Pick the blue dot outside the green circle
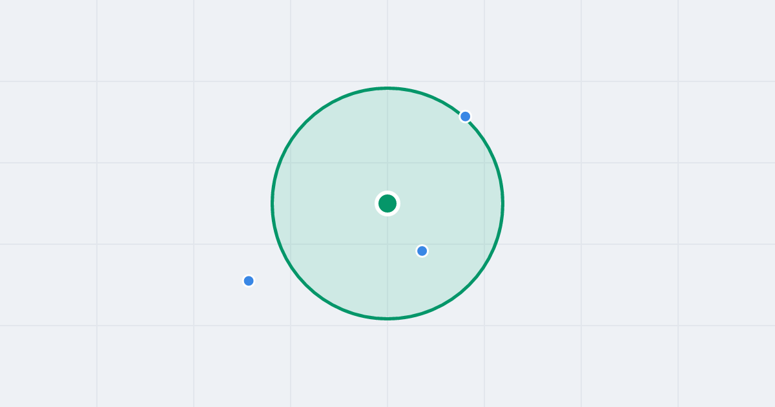 point(249,280)
